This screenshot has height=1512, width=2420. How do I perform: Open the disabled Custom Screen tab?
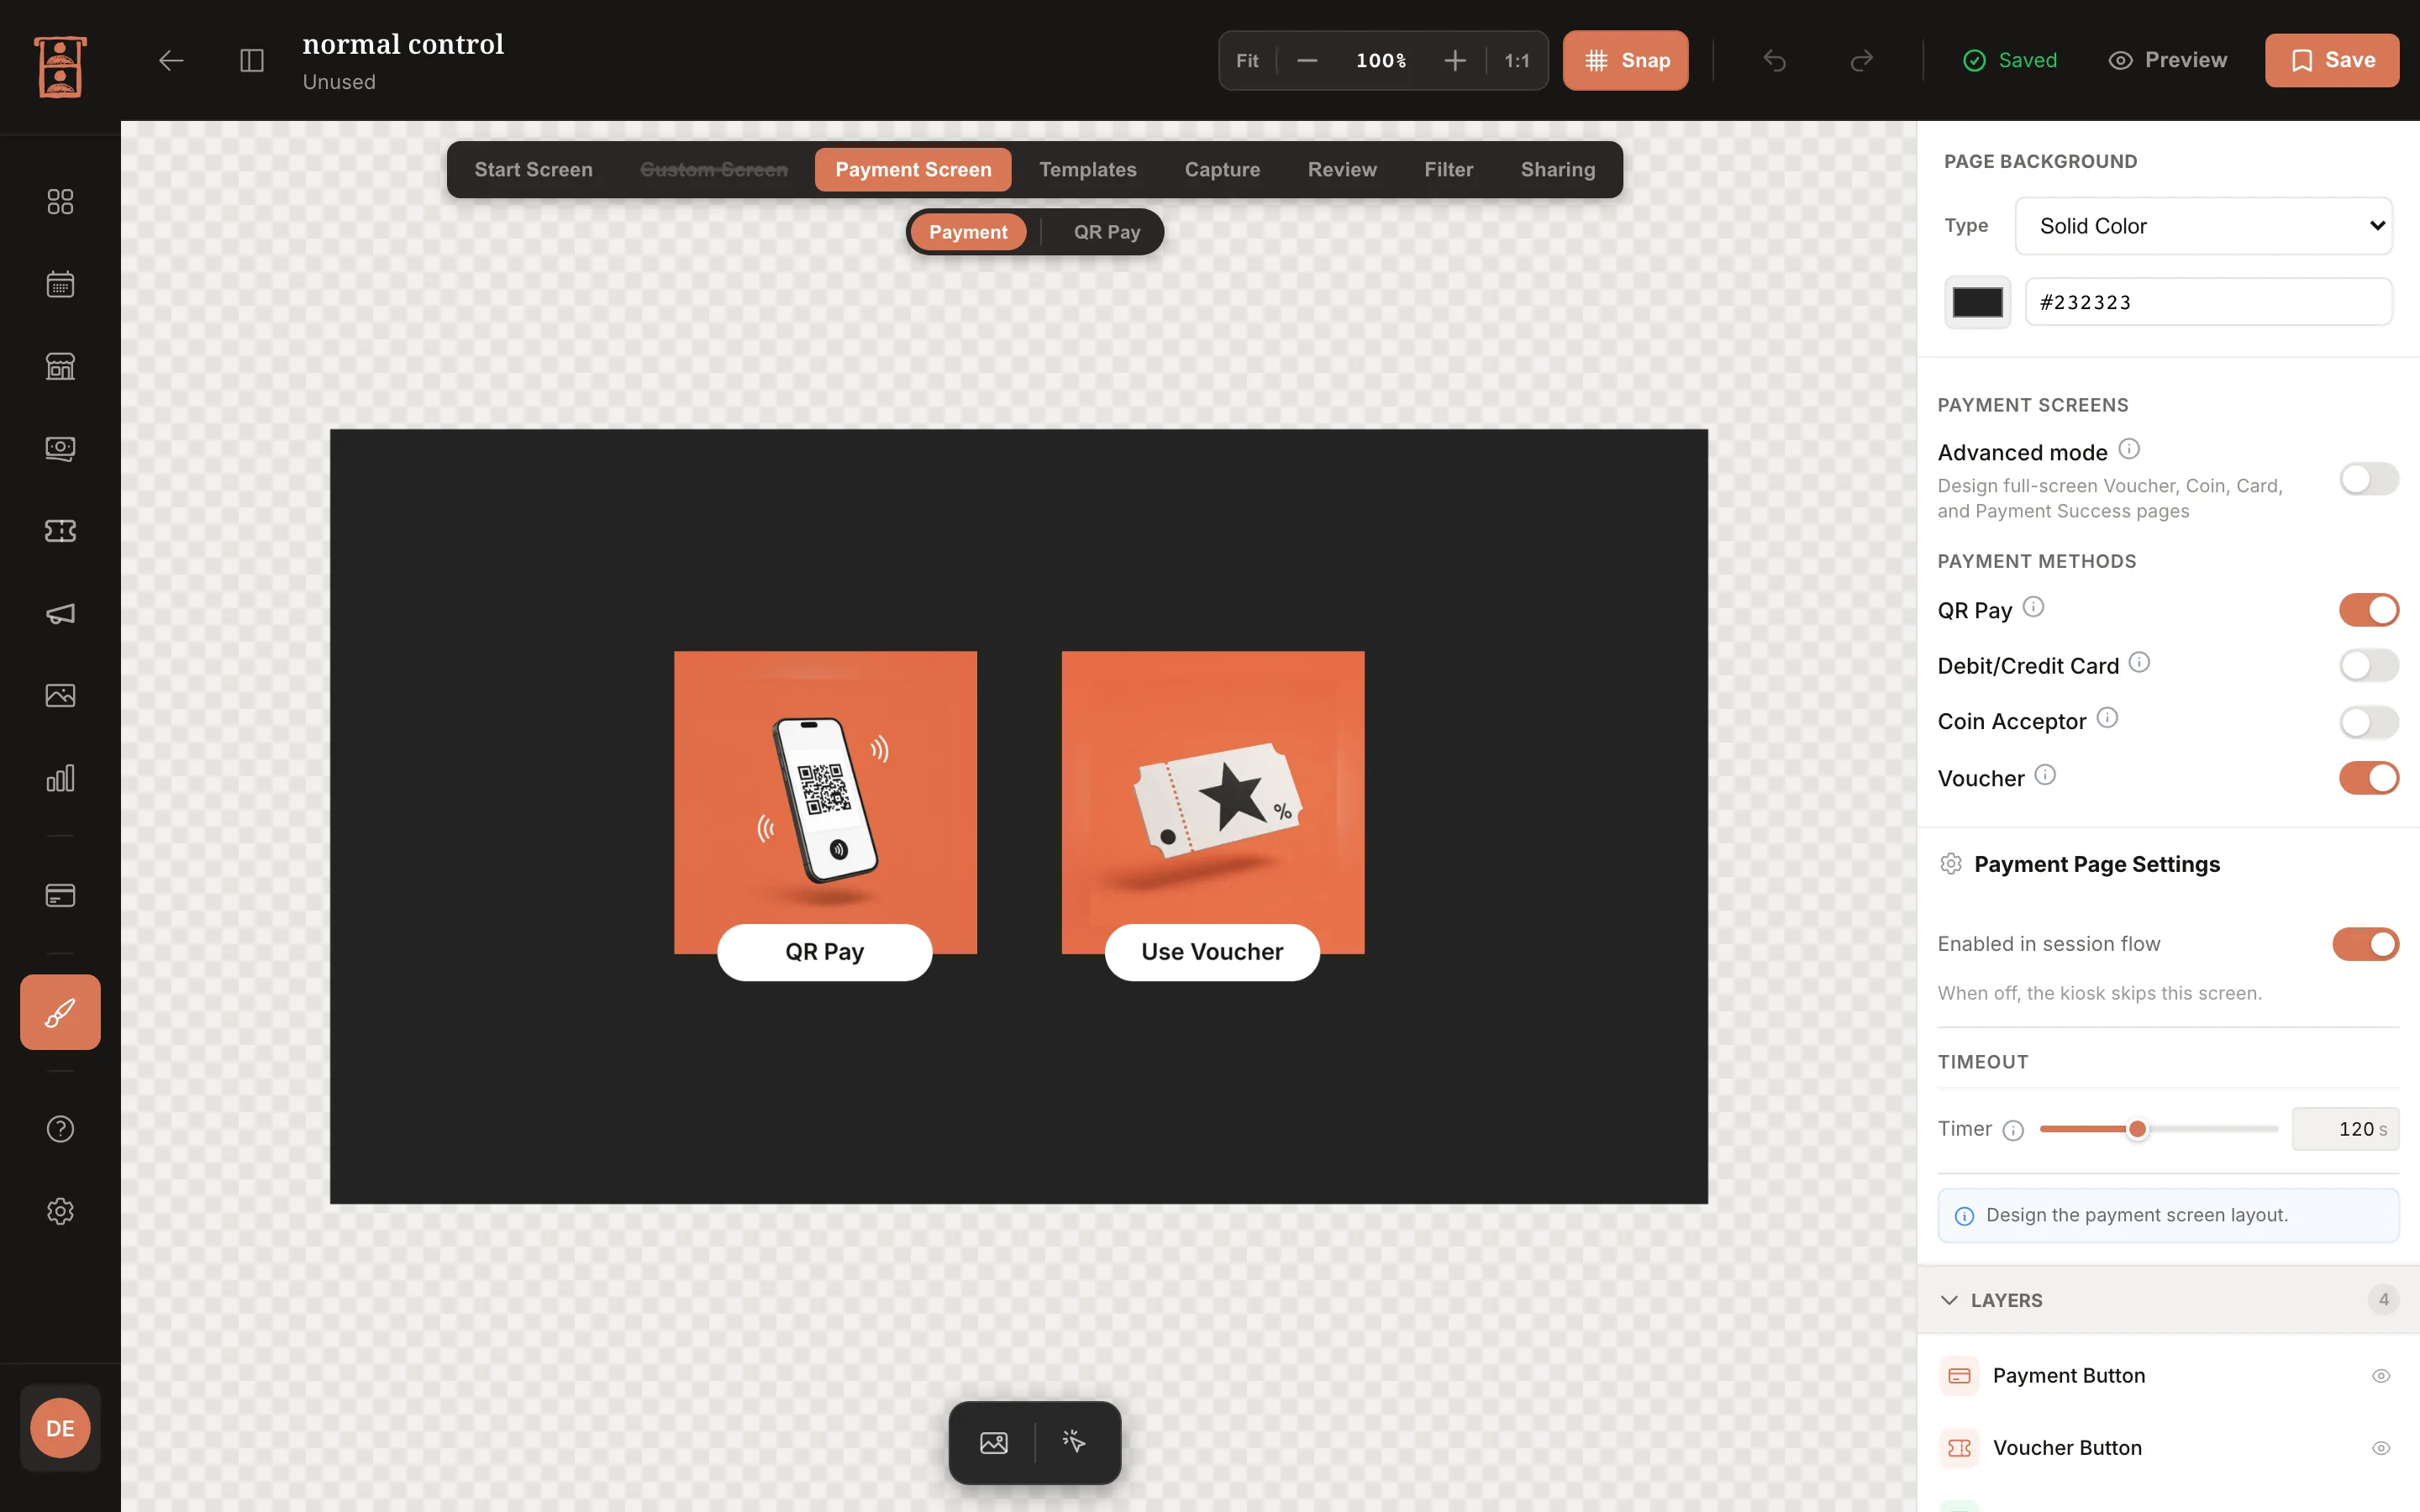tap(714, 170)
